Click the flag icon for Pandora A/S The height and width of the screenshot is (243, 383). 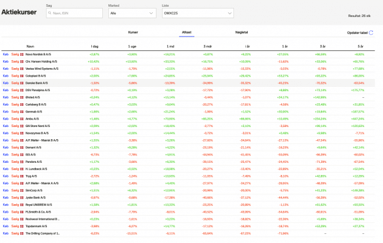point(21,162)
